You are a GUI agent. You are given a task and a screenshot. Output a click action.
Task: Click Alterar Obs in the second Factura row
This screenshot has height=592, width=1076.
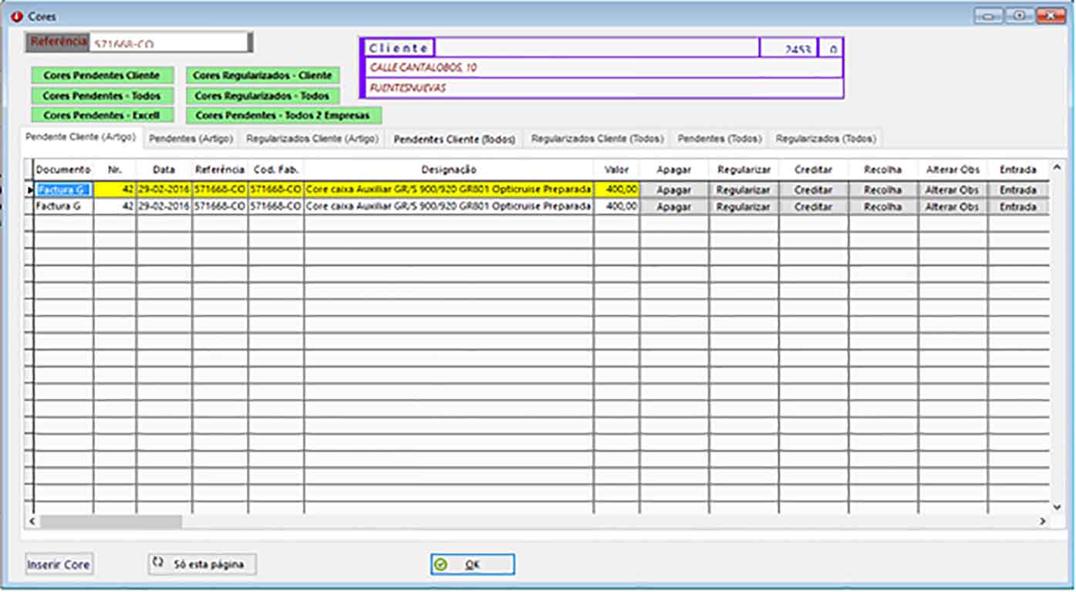tap(953, 207)
